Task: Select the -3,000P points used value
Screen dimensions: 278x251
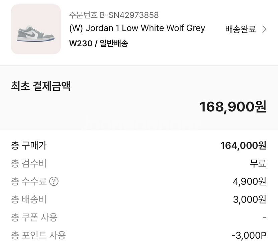Action: pyautogui.click(x=249, y=236)
